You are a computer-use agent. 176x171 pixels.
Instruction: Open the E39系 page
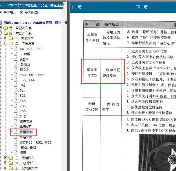pyautogui.click(x=24, y=70)
